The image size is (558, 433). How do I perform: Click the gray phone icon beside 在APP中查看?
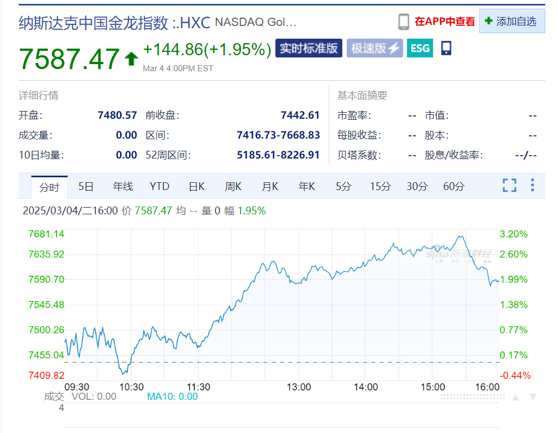pyautogui.click(x=403, y=22)
